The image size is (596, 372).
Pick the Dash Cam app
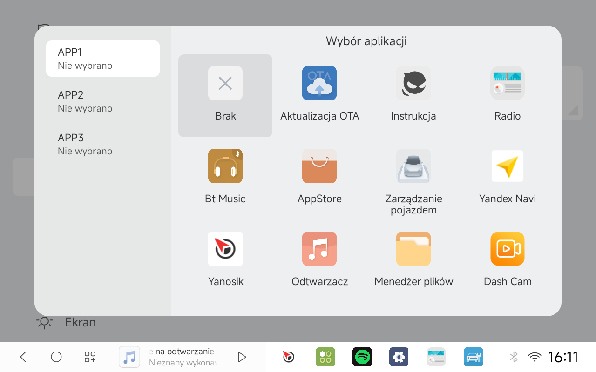(x=508, y=249)
